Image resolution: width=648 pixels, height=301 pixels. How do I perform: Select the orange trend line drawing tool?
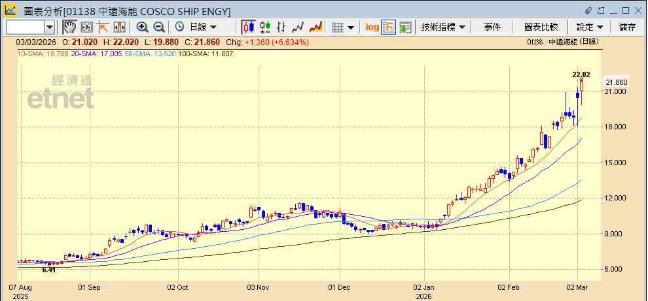coord(103,27)
